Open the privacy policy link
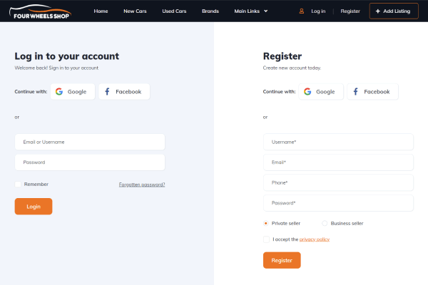The height and width of the screenshot is (285, 428). pyautogui.click(x=315, y=239)
